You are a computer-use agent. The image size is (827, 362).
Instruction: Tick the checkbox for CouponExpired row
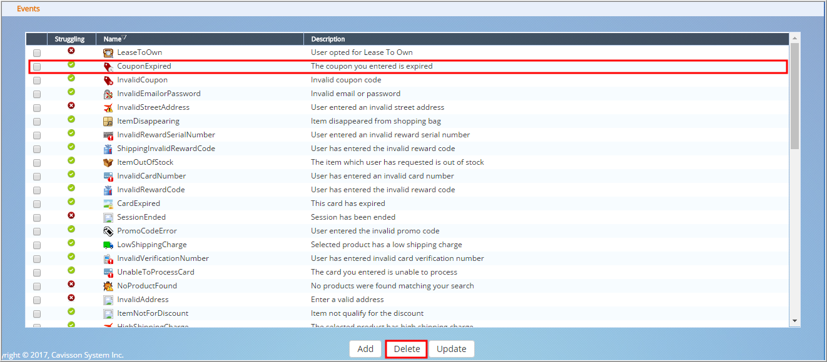pyautogui.click(x=37, y=67)
